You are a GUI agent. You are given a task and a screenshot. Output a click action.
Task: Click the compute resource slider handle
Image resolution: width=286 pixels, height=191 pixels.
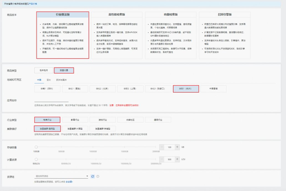tap(36, 159)
